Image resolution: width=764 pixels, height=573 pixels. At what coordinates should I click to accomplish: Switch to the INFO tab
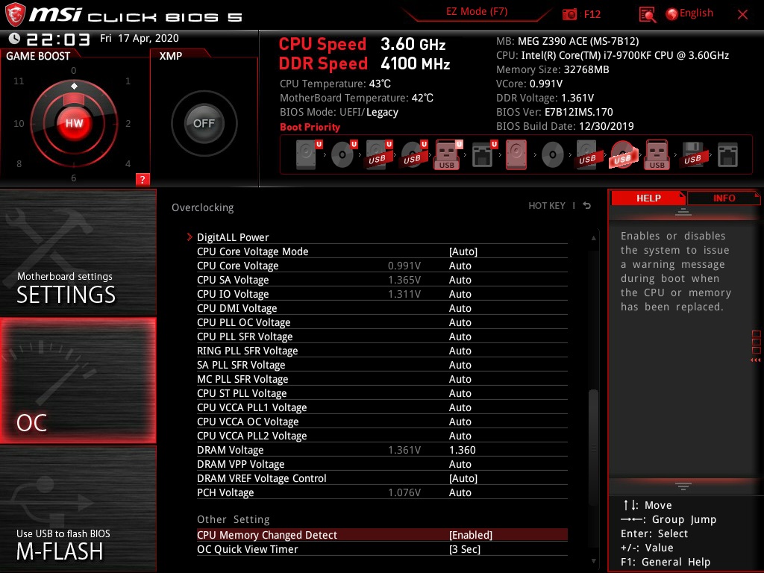click(x=724, y=198)
